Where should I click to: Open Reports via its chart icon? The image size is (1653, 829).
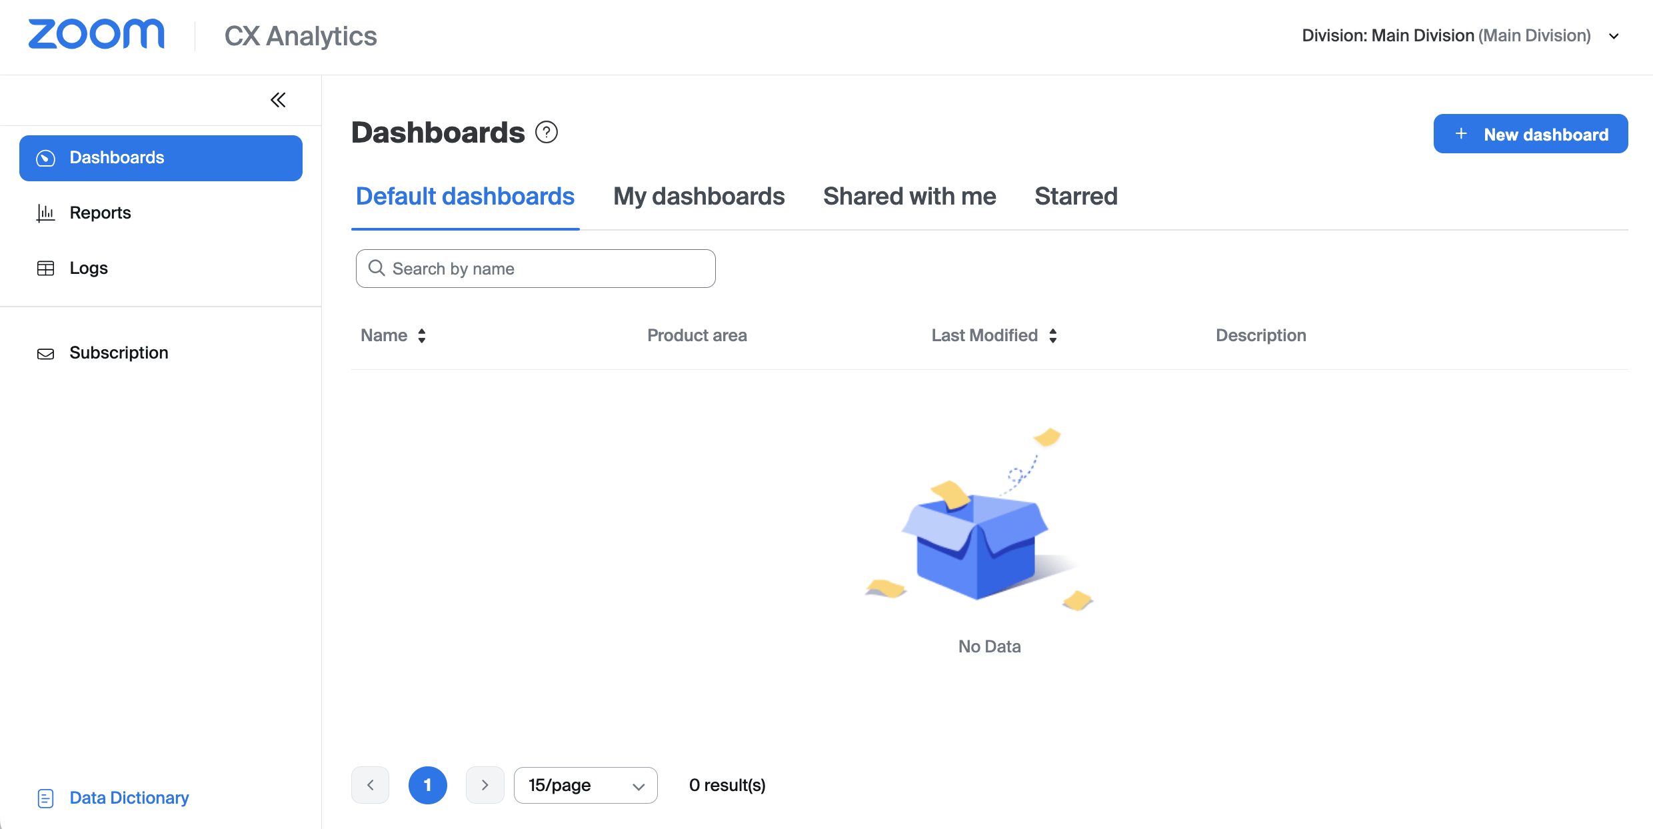[45, 213]
